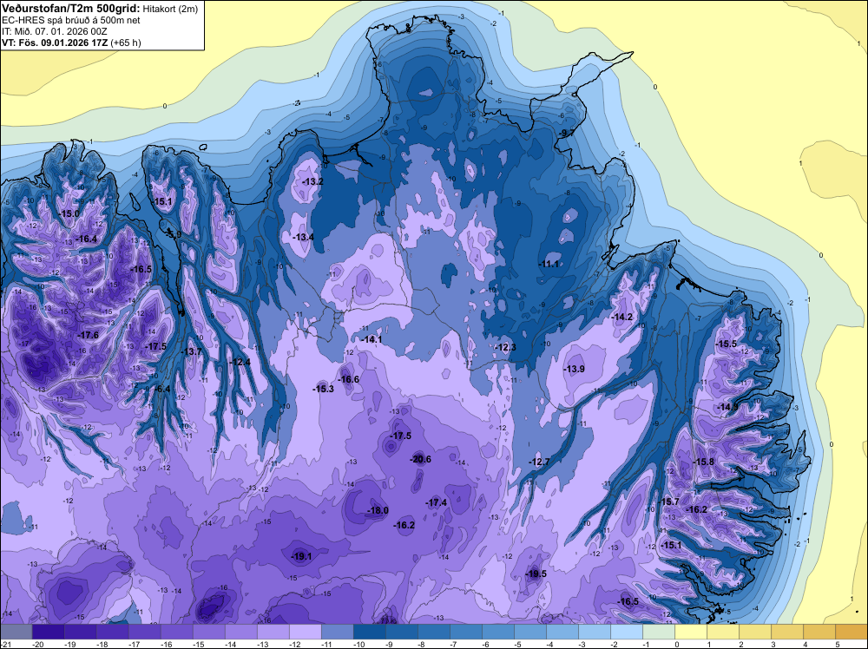Click the -11.1 temperature label

549,265
